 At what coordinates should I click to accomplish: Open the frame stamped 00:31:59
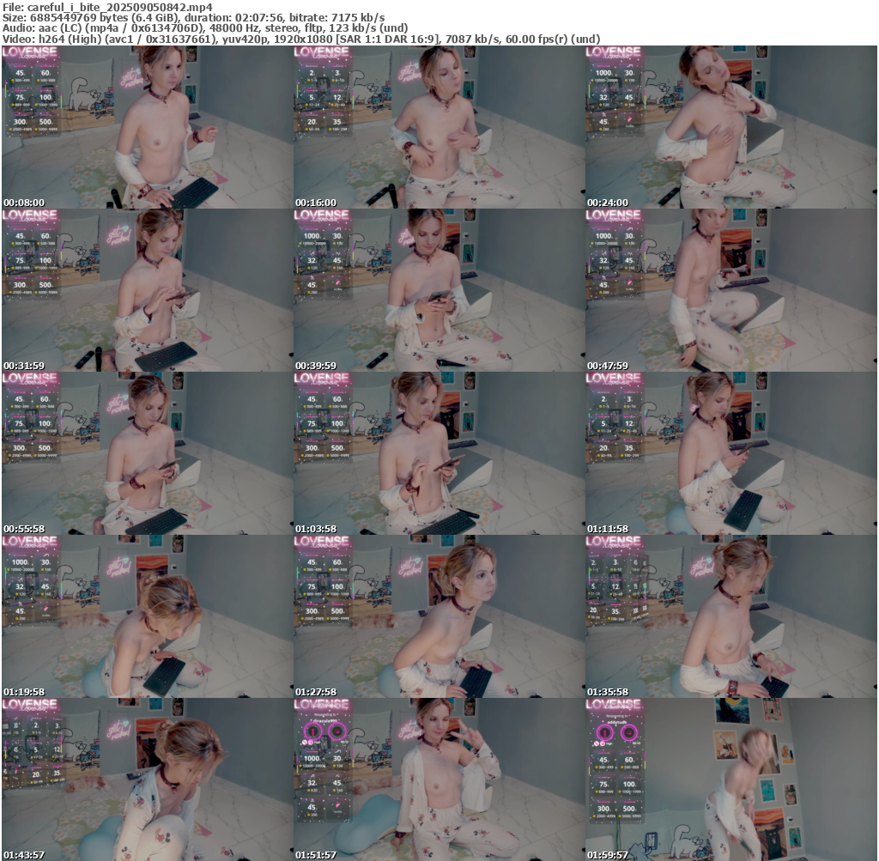(147, 290)
